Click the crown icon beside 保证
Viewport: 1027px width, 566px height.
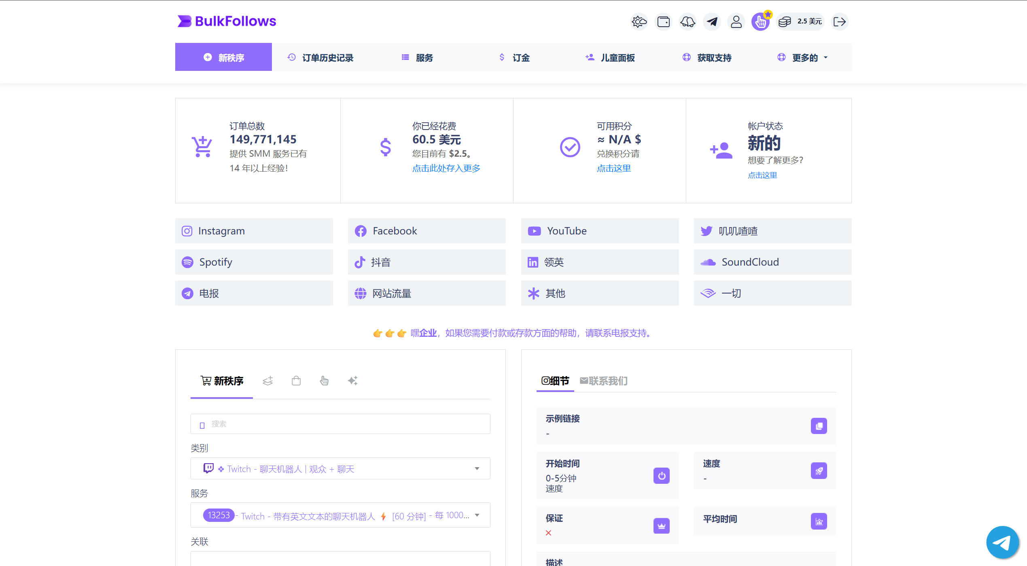[x=662, y=526]
